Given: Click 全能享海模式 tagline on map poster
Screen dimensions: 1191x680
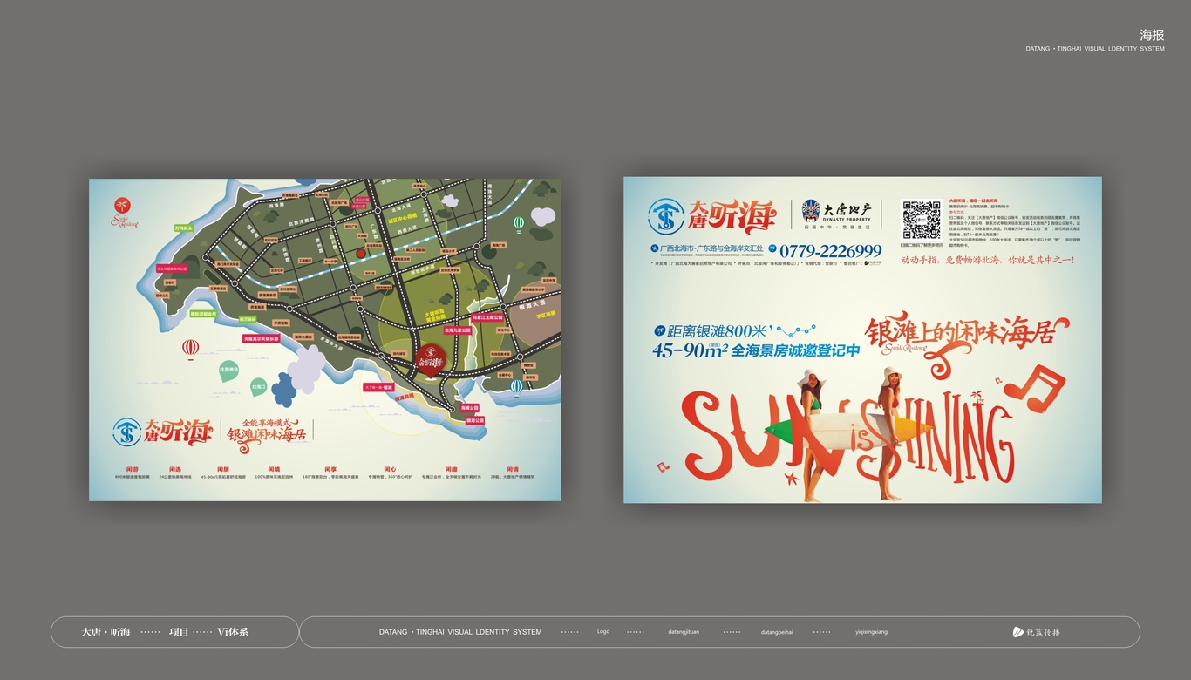Looking at the screenshot, I should (x=269, y=423).
